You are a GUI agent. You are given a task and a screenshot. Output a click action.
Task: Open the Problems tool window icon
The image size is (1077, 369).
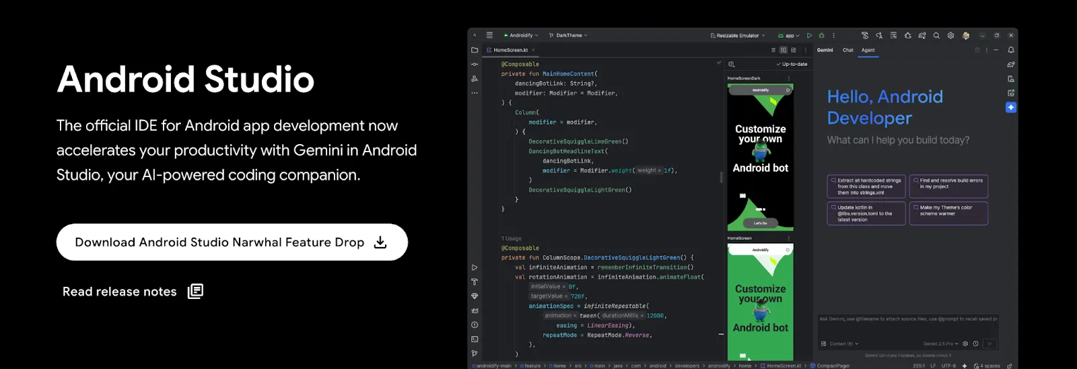[475, 325]
